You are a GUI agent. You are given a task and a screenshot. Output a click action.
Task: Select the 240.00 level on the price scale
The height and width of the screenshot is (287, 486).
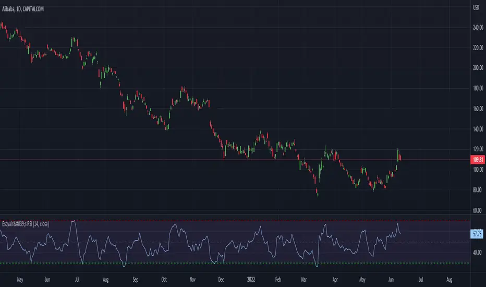pyautogui.click(x=478, y=27)
